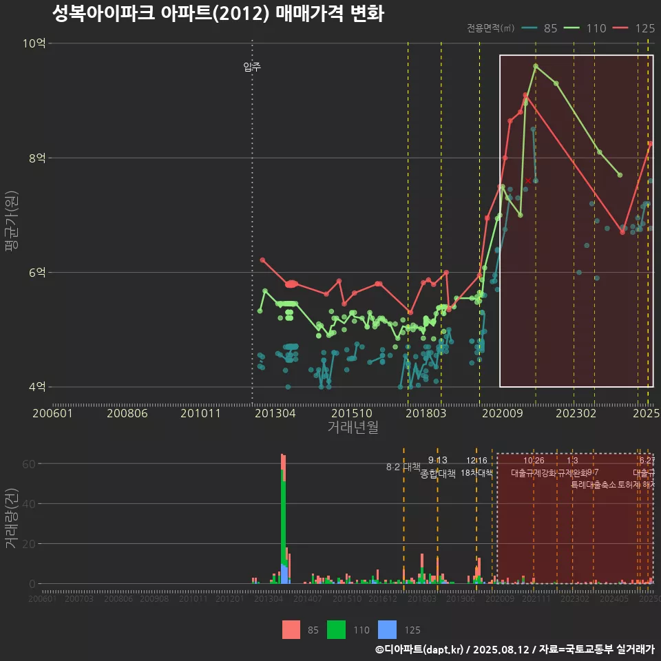The height and width of the screenshot is (661, 661).
Task: Click the chart title 성복아이파크 아파트(2012) 매매가격 변화
Action: [x=218, y=13]
